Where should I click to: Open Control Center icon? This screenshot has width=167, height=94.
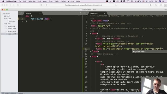coord(163,1)
